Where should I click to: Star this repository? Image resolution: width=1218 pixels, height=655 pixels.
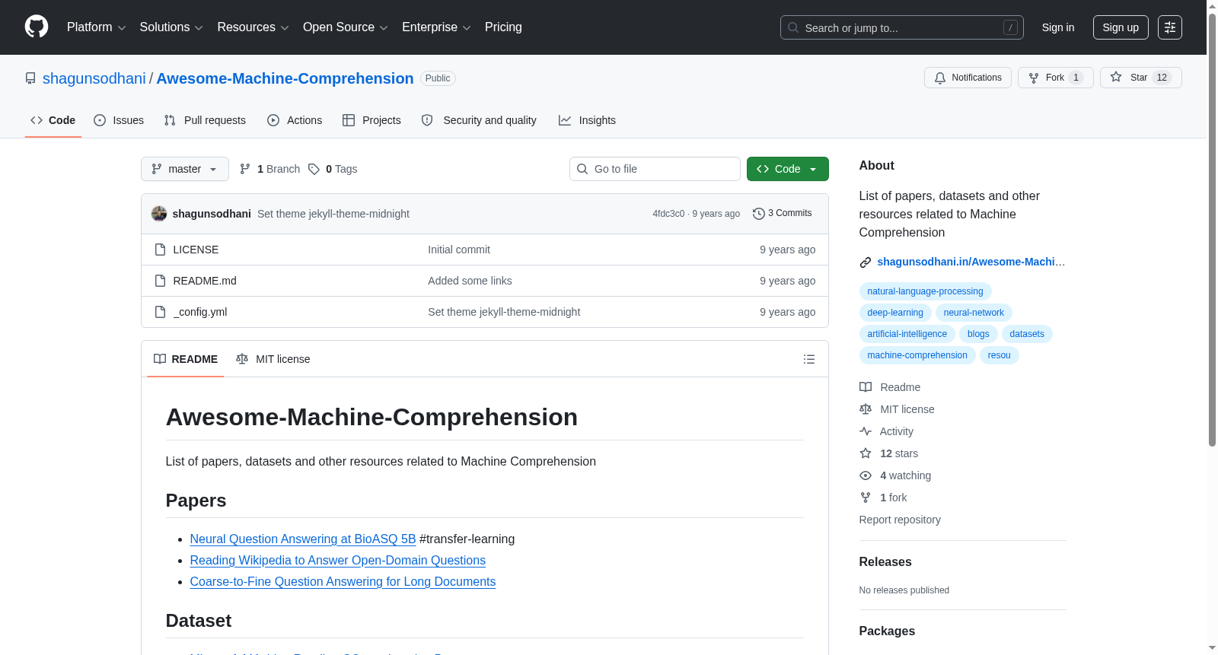pos(1140,78)
